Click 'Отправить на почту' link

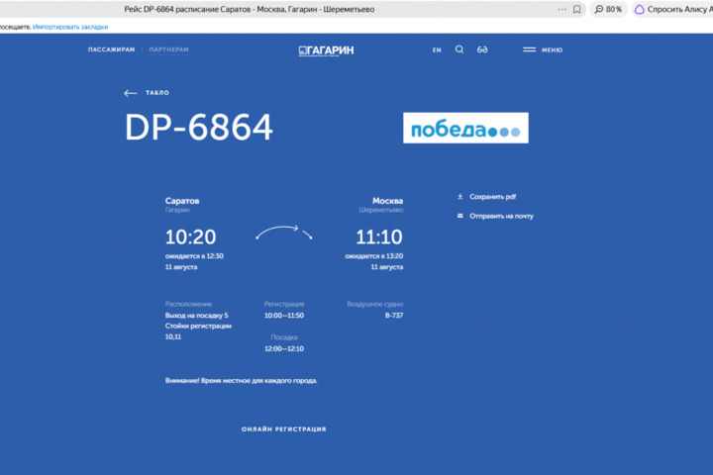pos(501,216)
